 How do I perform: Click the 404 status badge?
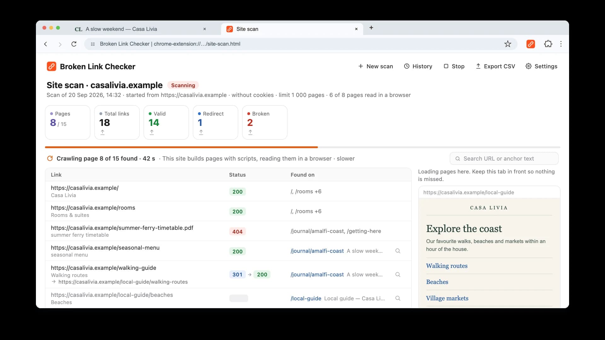(x=237, y=232)
